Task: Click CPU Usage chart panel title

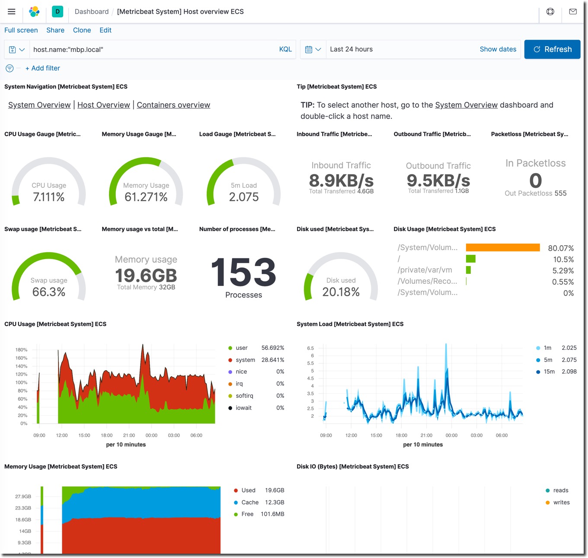Action: point(55,324)
